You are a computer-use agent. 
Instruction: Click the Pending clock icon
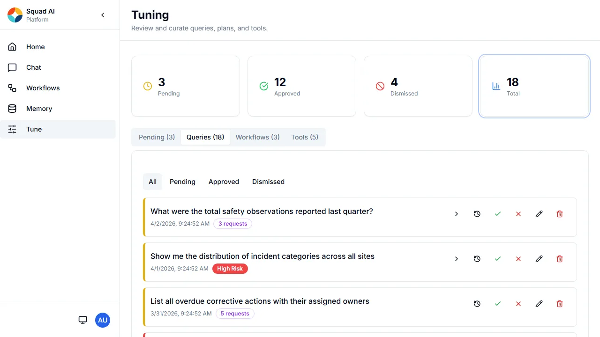(148, 86)
